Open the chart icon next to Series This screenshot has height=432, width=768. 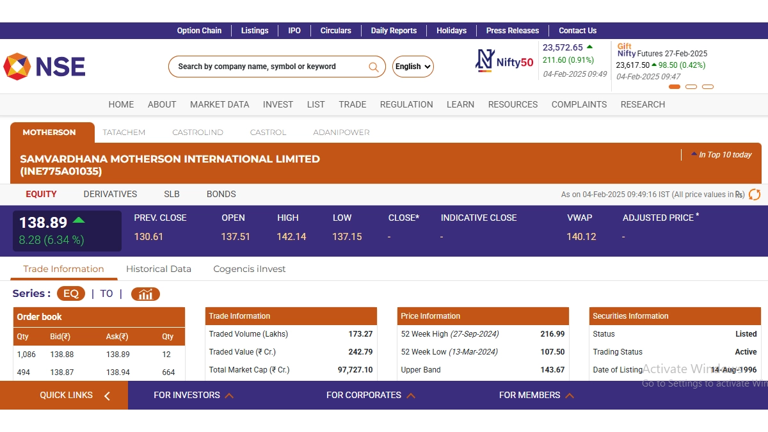[145, 294]
